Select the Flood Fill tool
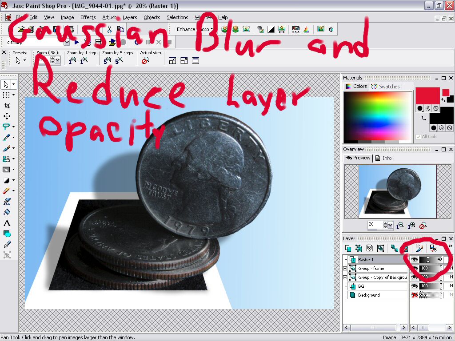Image resolution: width=455 pixels, height=341 pixels. [7, 212]
